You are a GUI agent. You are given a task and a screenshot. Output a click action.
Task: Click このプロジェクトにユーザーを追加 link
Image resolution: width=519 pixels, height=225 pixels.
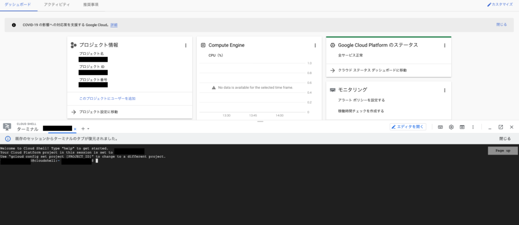tap(107, 99)
